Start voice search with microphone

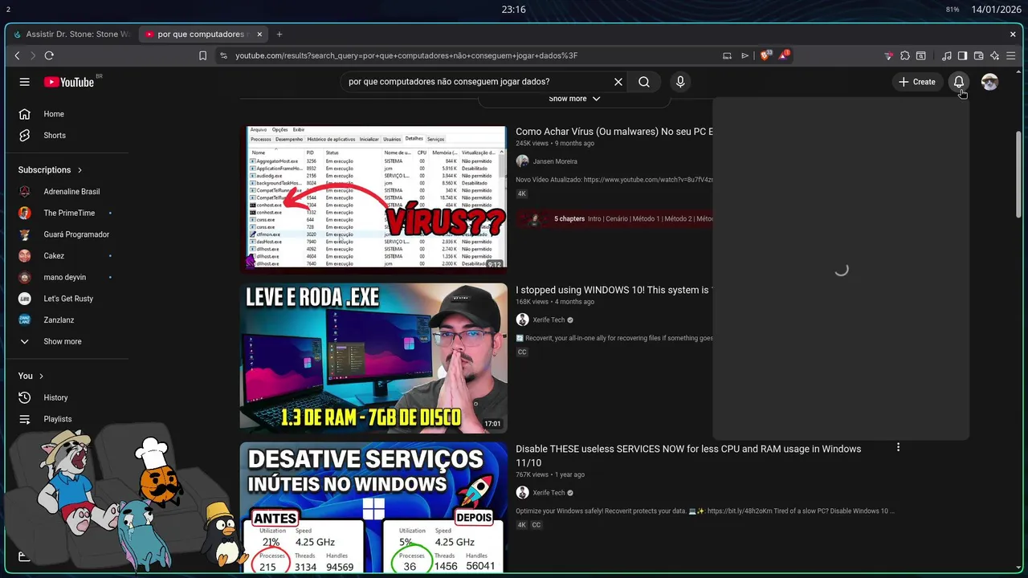click(680, 82)
